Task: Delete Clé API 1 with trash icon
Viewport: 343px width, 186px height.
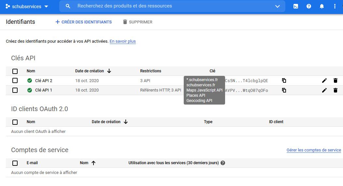Action: coord(335,90)
